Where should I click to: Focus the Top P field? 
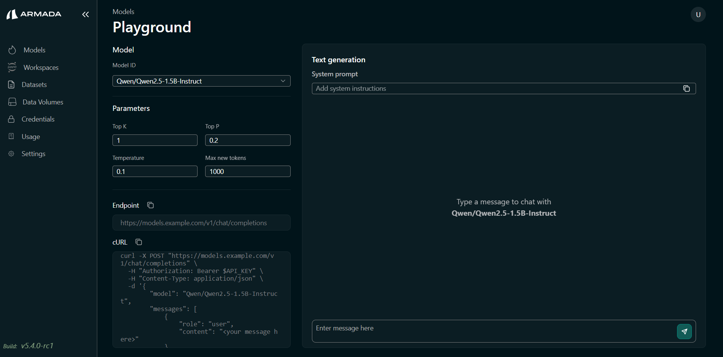pyautogui.click(x=248, y=140)
